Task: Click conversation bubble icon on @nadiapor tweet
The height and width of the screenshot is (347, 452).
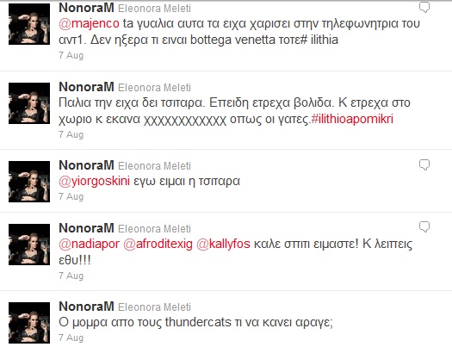Action: tap(424, 226)
